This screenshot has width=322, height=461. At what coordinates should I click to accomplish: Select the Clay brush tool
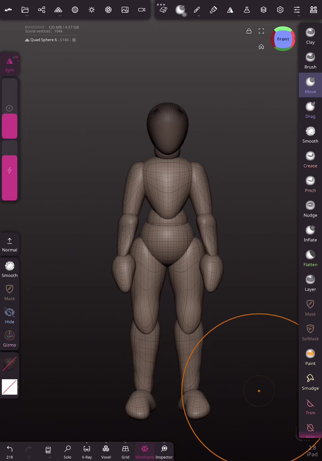(x=310, y=36)
